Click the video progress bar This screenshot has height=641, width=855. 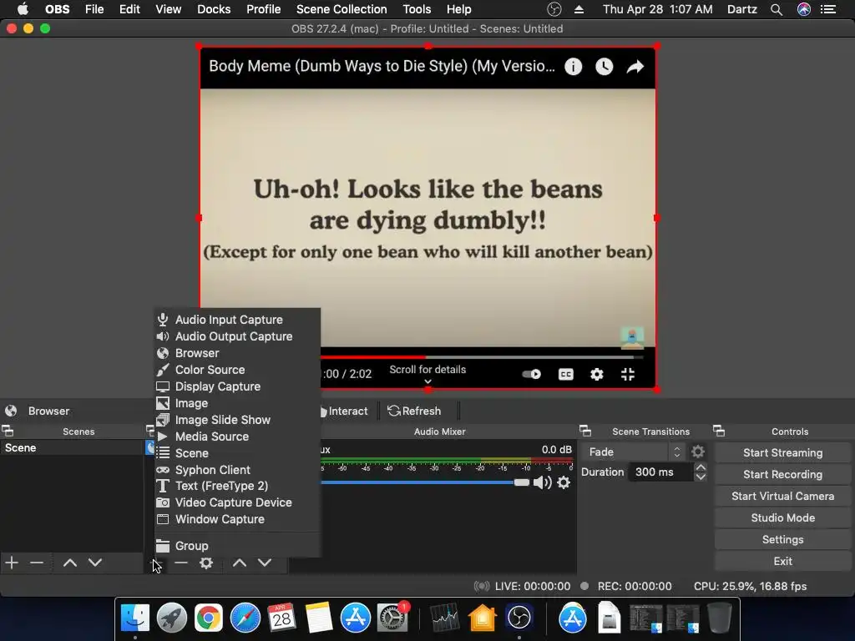coord(482,357)
